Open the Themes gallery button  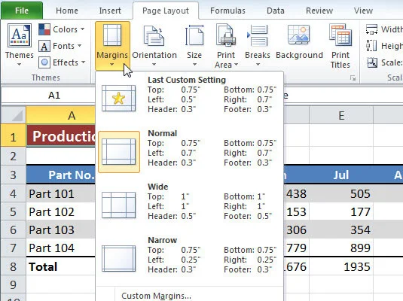point(20,44)
